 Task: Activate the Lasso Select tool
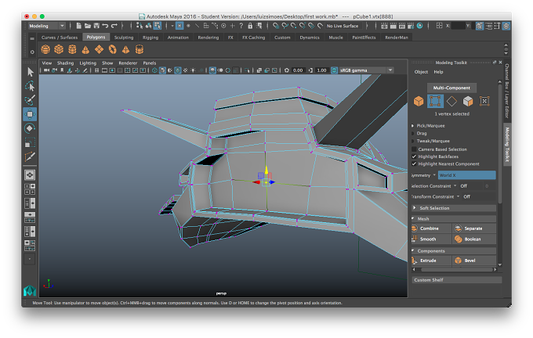pos(30,86)
